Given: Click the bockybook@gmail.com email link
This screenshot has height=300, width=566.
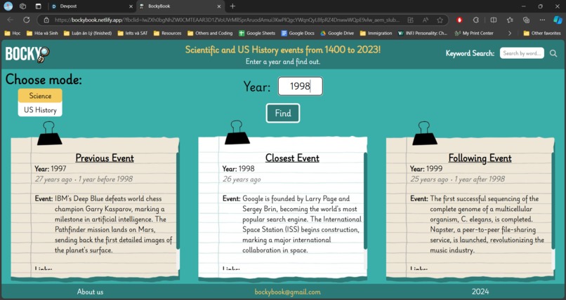Looking at the screenshot, I should pyautogui.click(x=287, y=292).
